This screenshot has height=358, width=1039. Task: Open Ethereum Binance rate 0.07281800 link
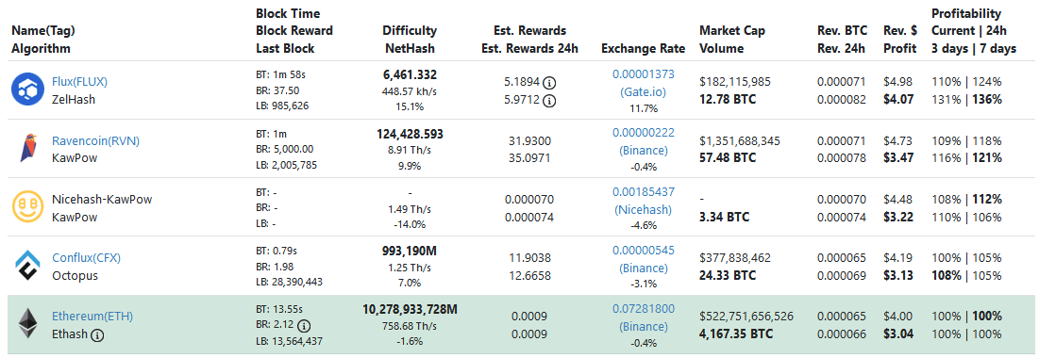point(644,317)
